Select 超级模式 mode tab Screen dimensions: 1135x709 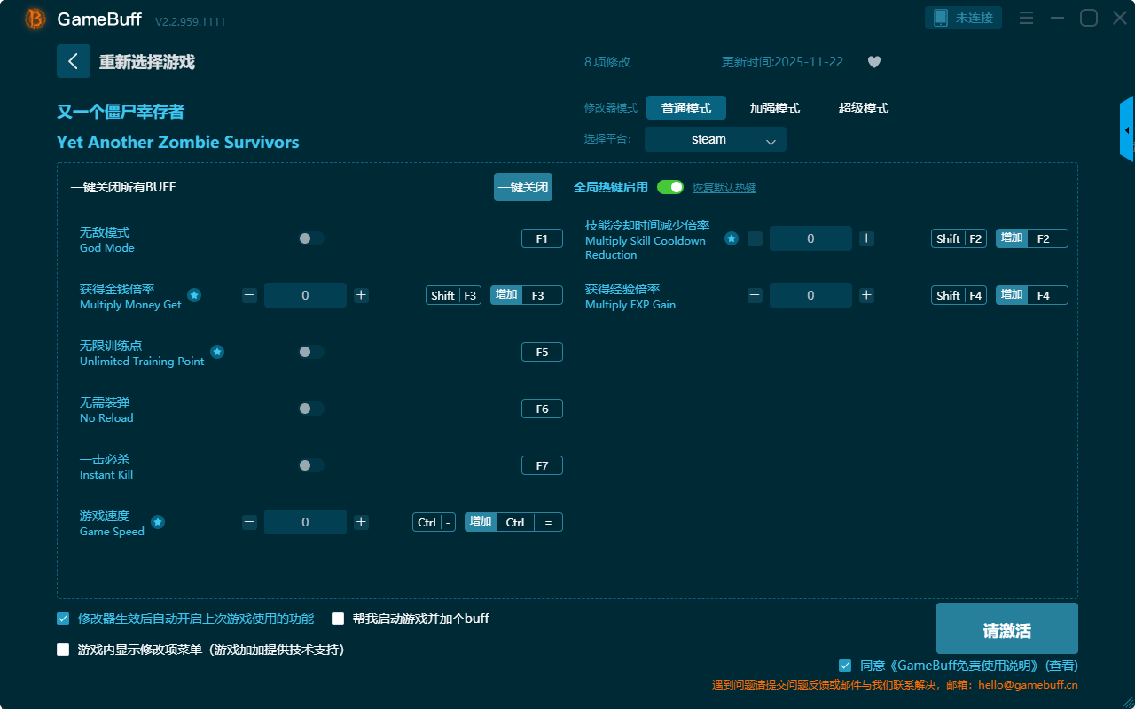pyautogui.click(x=863, y=108)
